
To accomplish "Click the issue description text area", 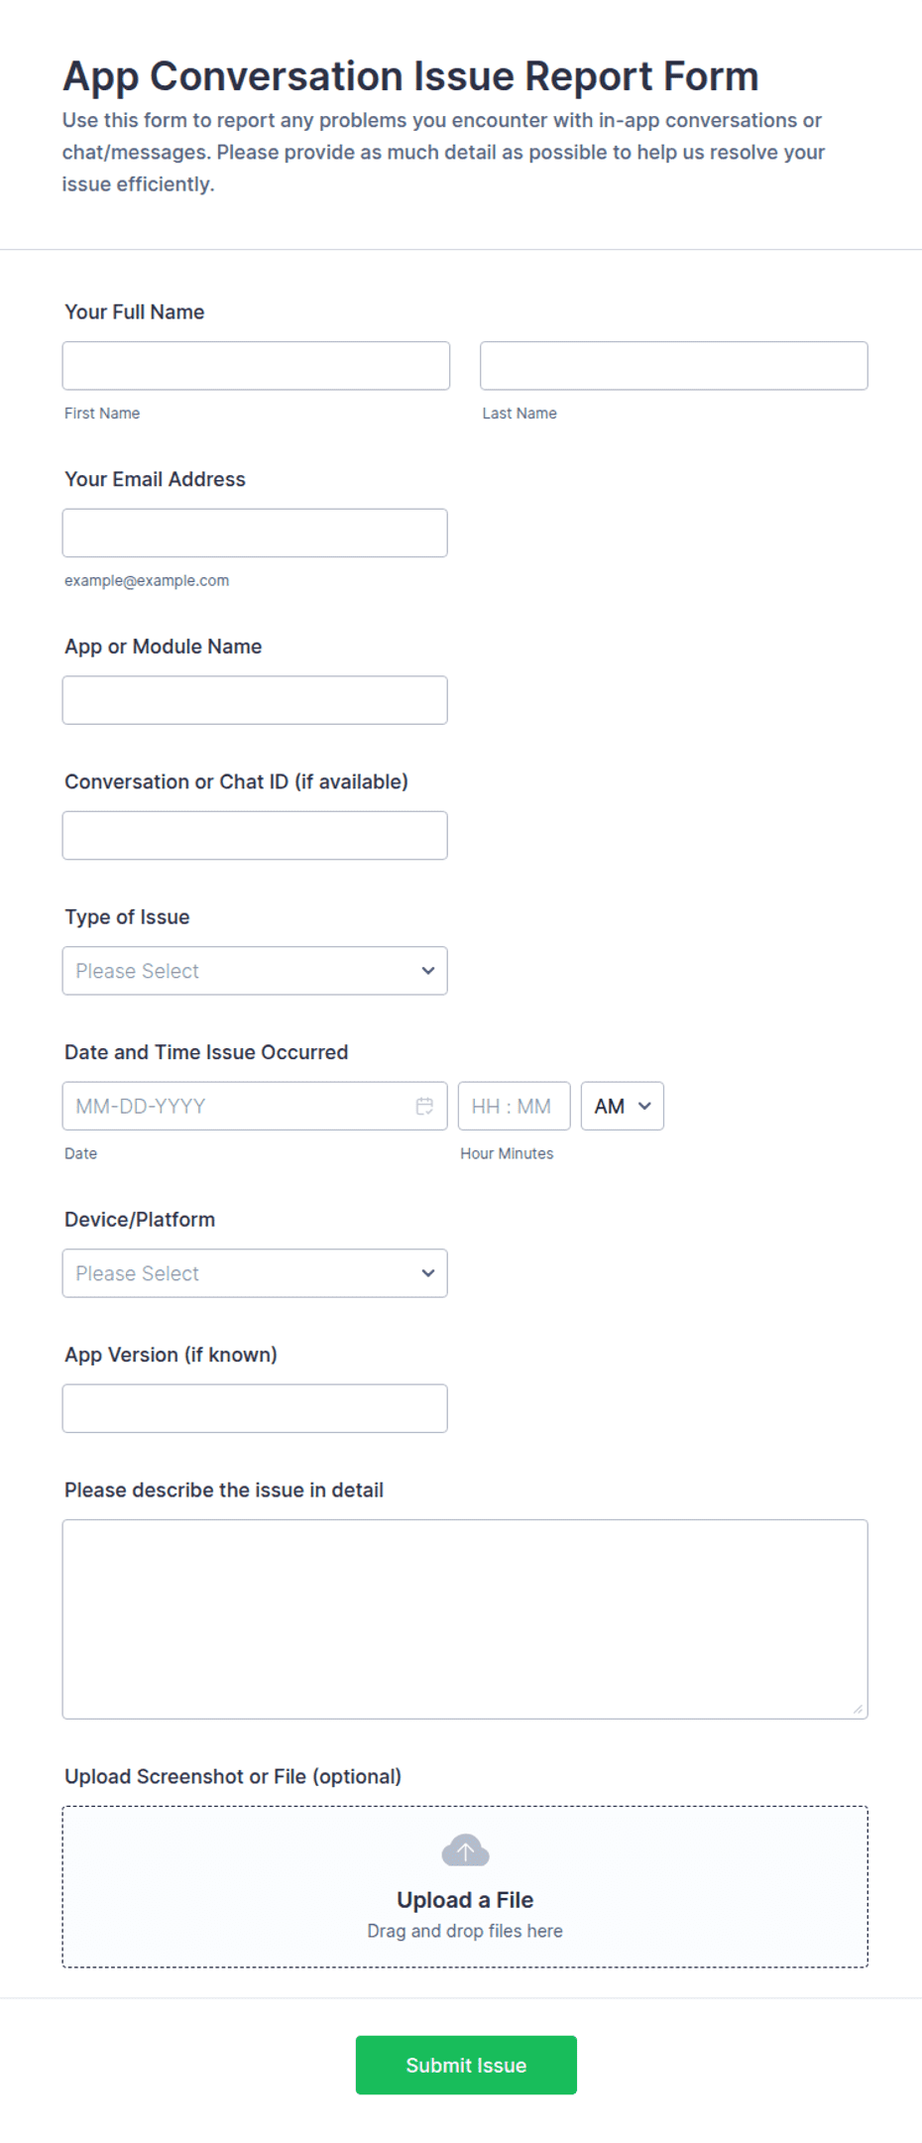I will (x=465, y=1619).
